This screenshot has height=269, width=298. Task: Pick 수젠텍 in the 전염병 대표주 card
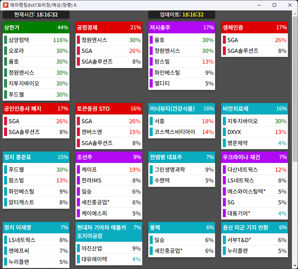click(182, 180)
